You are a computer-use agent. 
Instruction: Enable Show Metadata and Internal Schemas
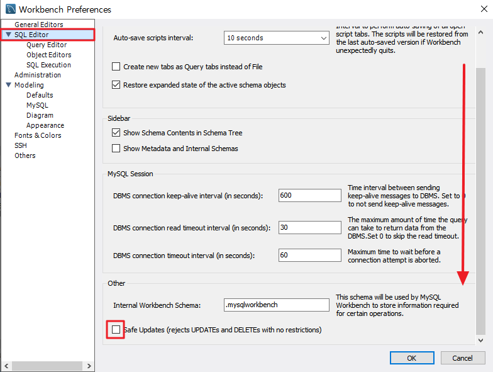(x=116, y=149)
